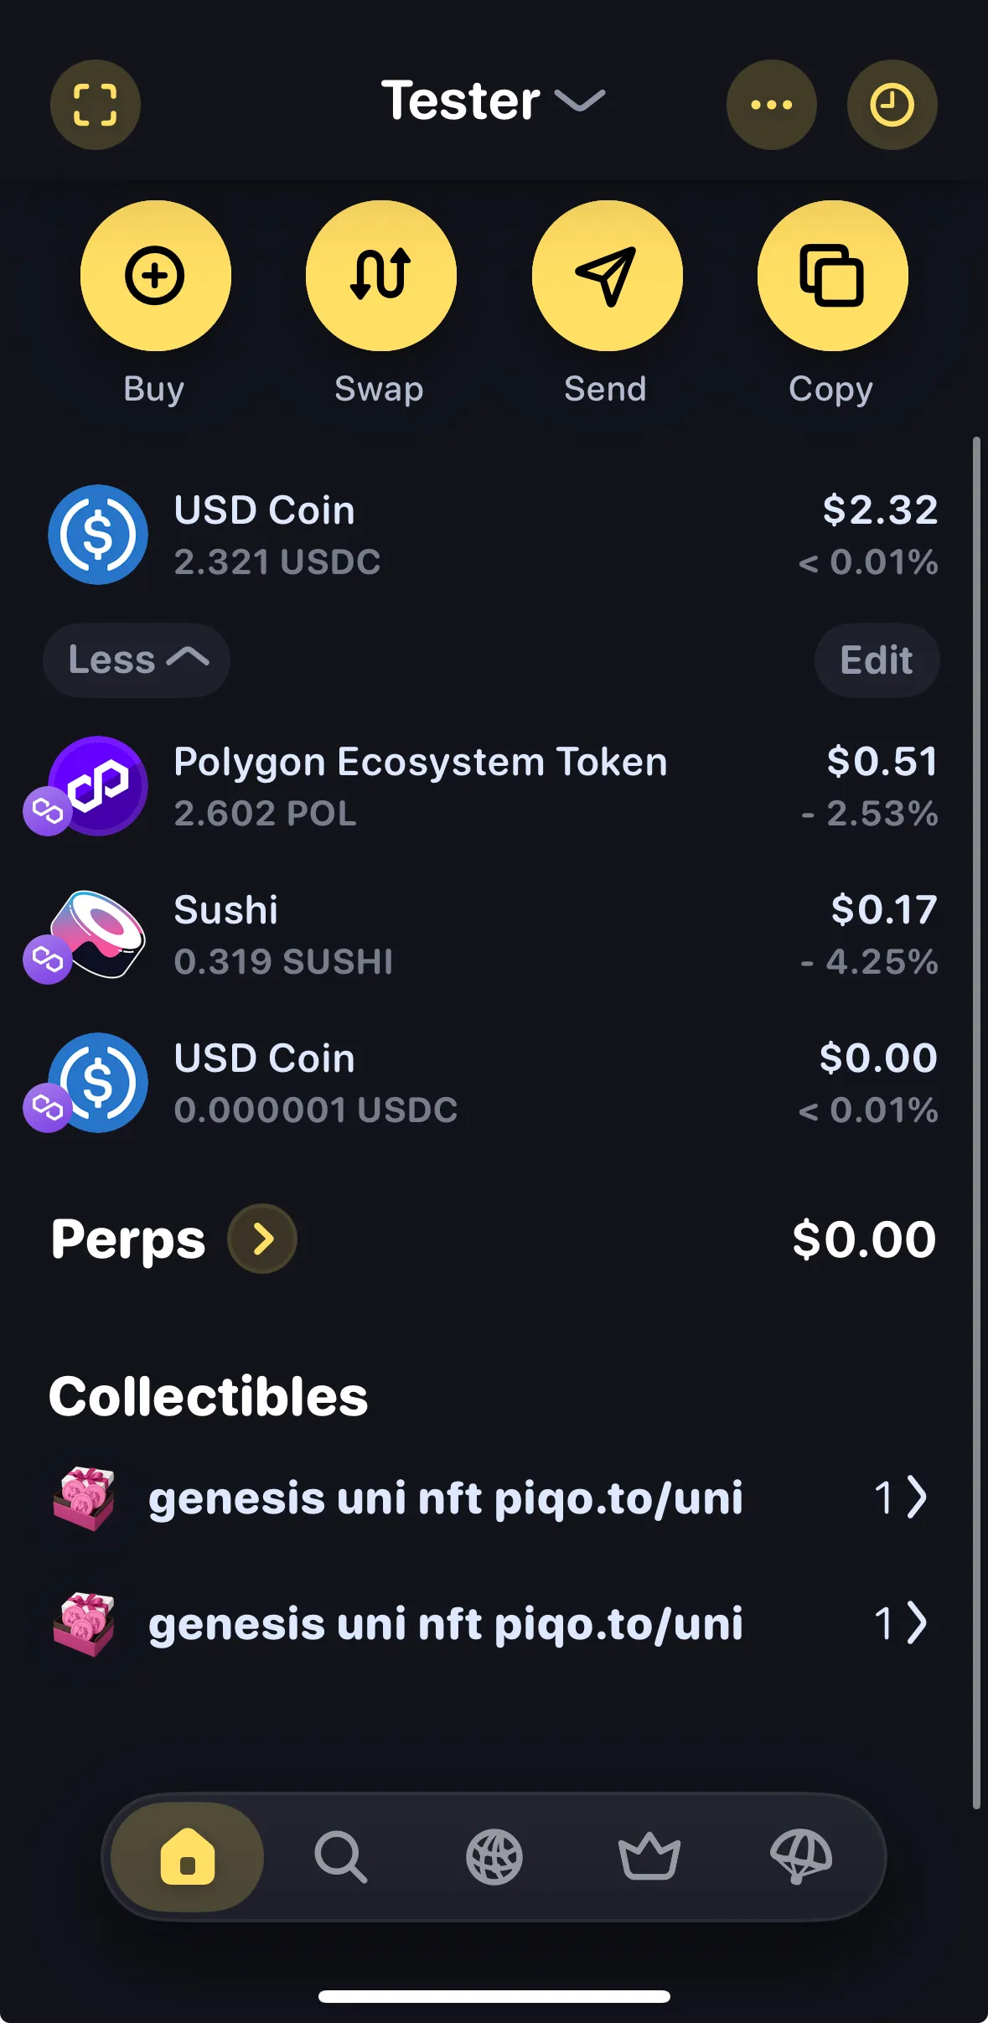Viewport: 988px width, 2023px height.
Task: Open the Polygon Ecosystem Token row
Action: tap(493, 786)
